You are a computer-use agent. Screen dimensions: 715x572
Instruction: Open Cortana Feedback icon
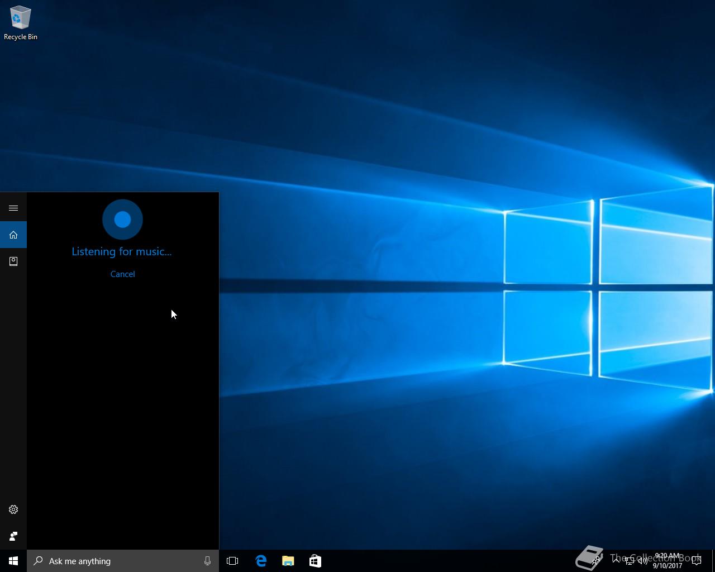pos(13,536)
